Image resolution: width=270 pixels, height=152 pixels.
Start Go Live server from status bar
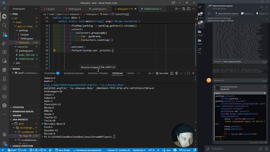pos(185,150)
